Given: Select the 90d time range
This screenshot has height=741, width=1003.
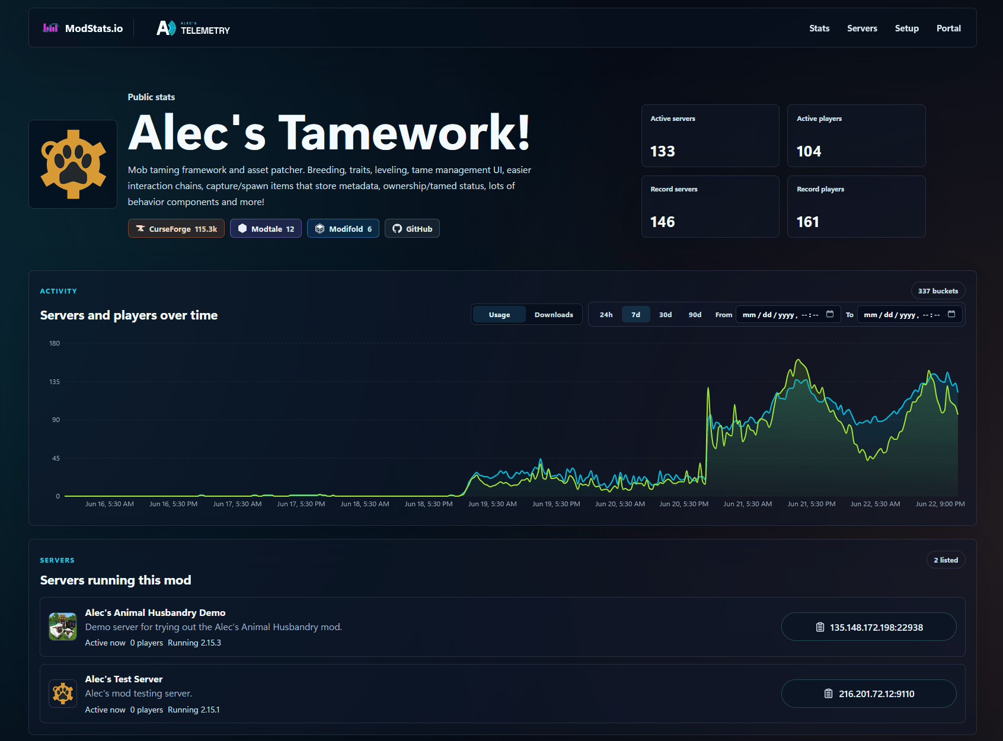Looking at the screenshot, I should point(695,315).
